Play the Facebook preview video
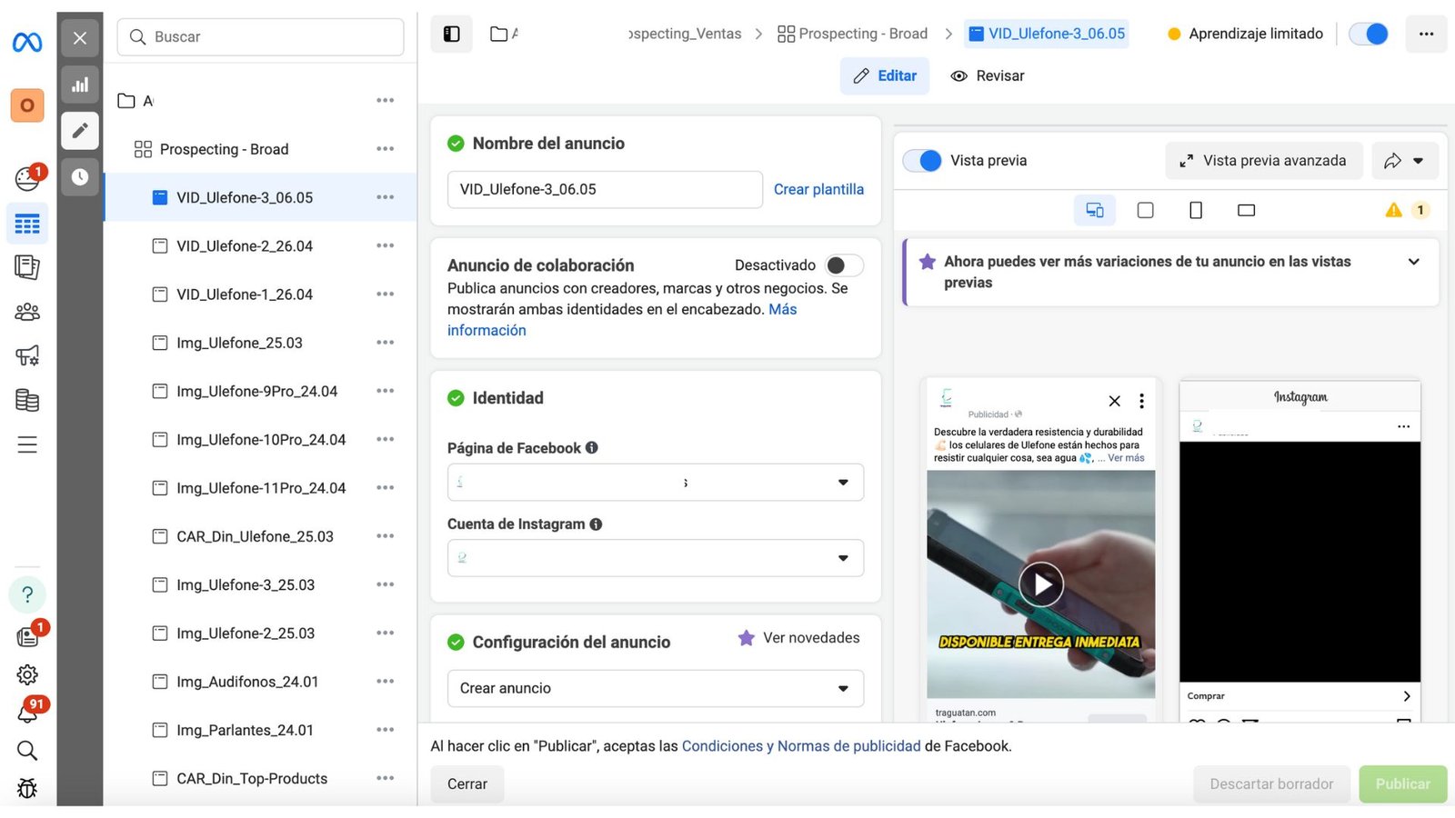Viewport: 1455px width, 818px height. point(1041,584)
